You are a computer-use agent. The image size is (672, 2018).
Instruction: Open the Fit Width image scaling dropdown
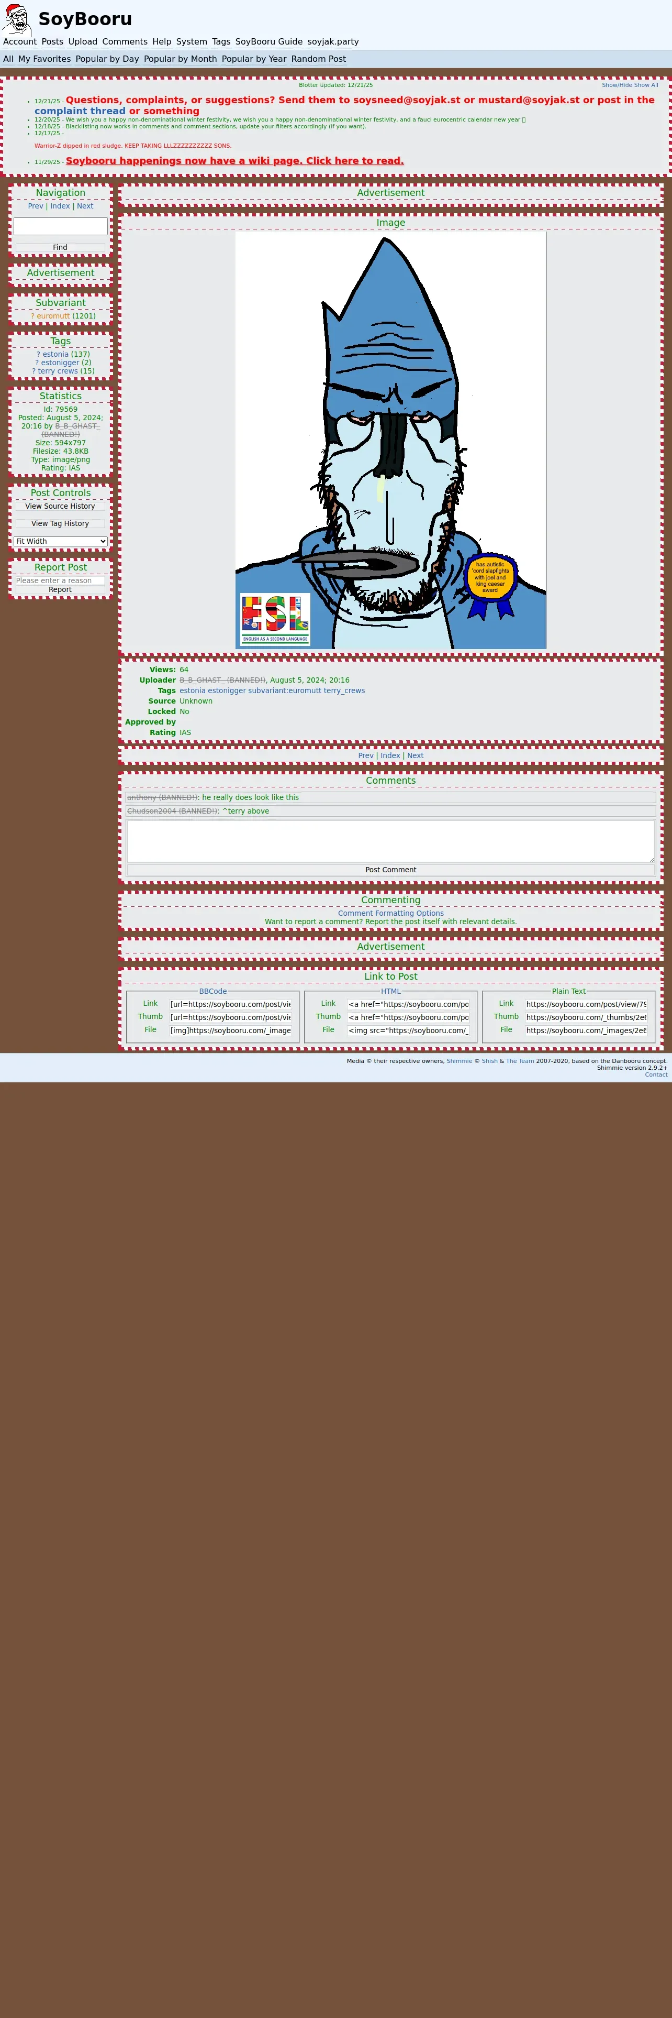(x=60, y=541)
